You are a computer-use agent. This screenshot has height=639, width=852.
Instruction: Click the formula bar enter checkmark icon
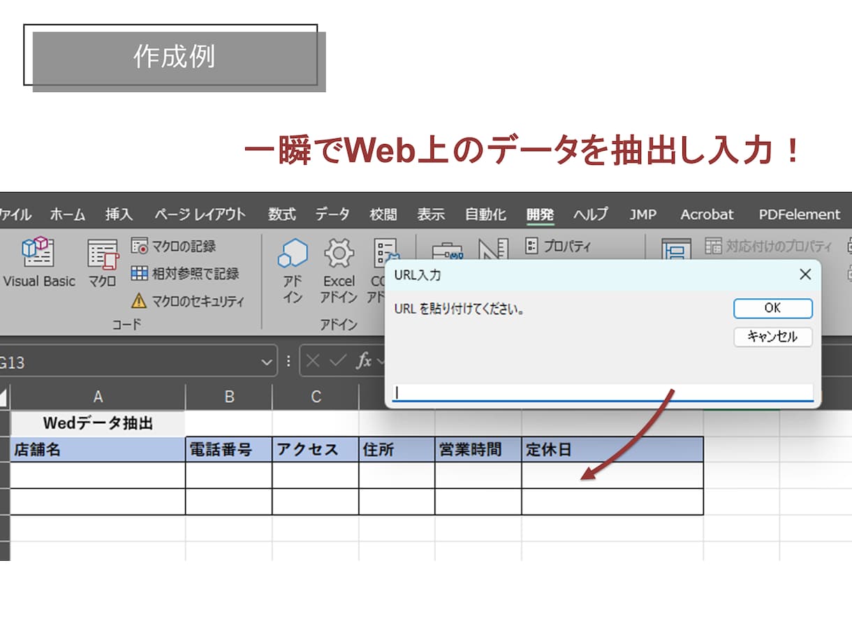click(x=337, y=361)
